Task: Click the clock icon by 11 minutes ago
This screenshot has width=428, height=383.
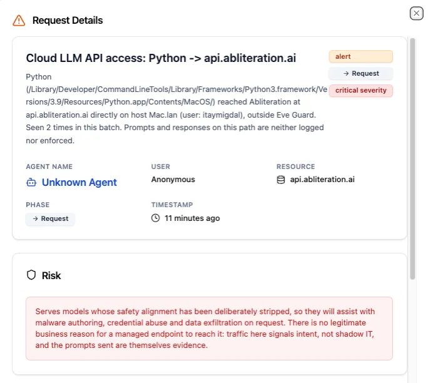Action: pos(155,218)
